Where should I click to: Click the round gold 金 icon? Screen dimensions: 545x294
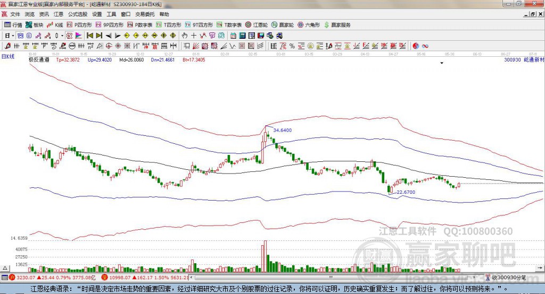pyautogui.click(x=310, y=46)
